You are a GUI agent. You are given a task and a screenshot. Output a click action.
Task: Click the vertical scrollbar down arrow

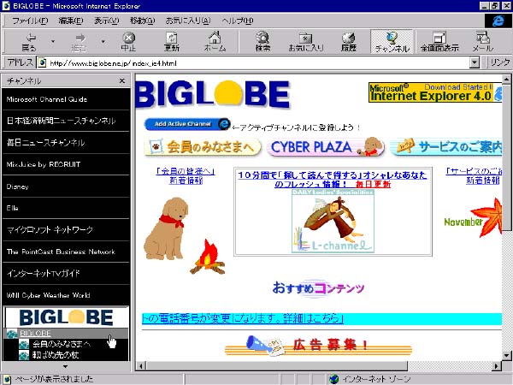coord(506,355)
